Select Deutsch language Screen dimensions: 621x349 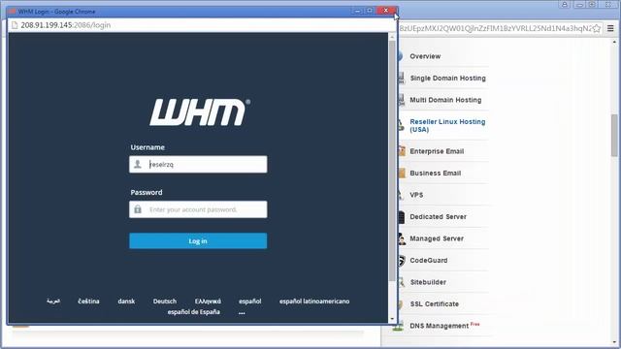coord(165,301)
